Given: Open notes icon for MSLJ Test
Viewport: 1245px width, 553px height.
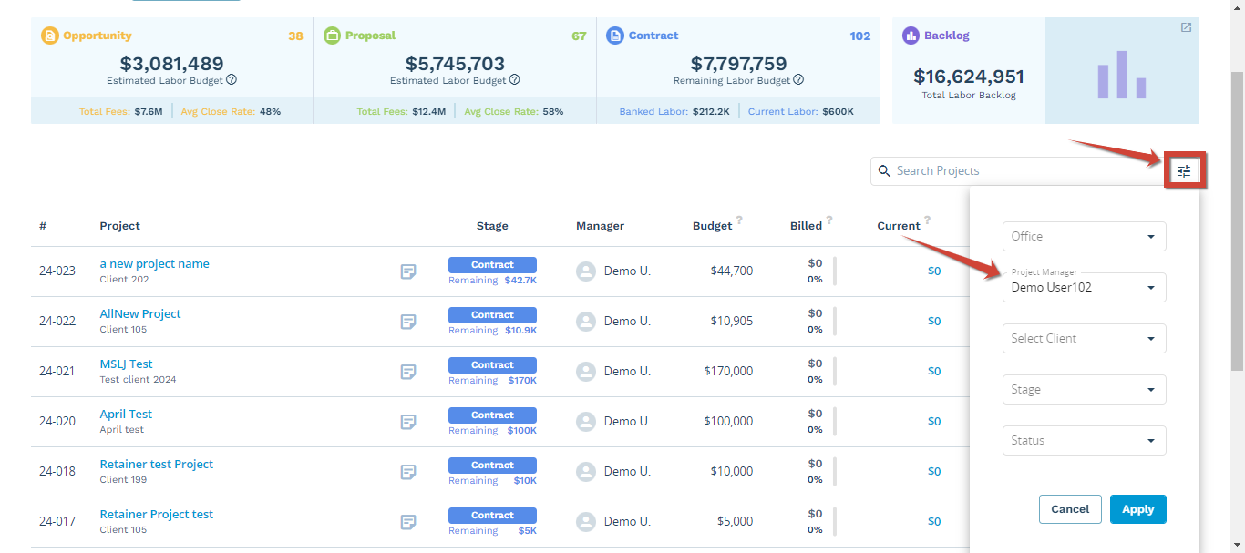Looking at the screenshot, I should click(x=408, y=372).
